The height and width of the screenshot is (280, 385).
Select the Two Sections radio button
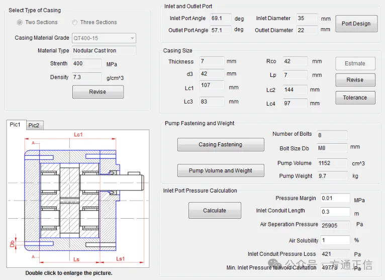point(20,22)
